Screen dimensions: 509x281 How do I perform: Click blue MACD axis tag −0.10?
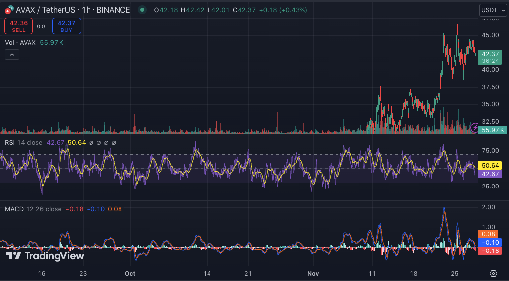490,242
